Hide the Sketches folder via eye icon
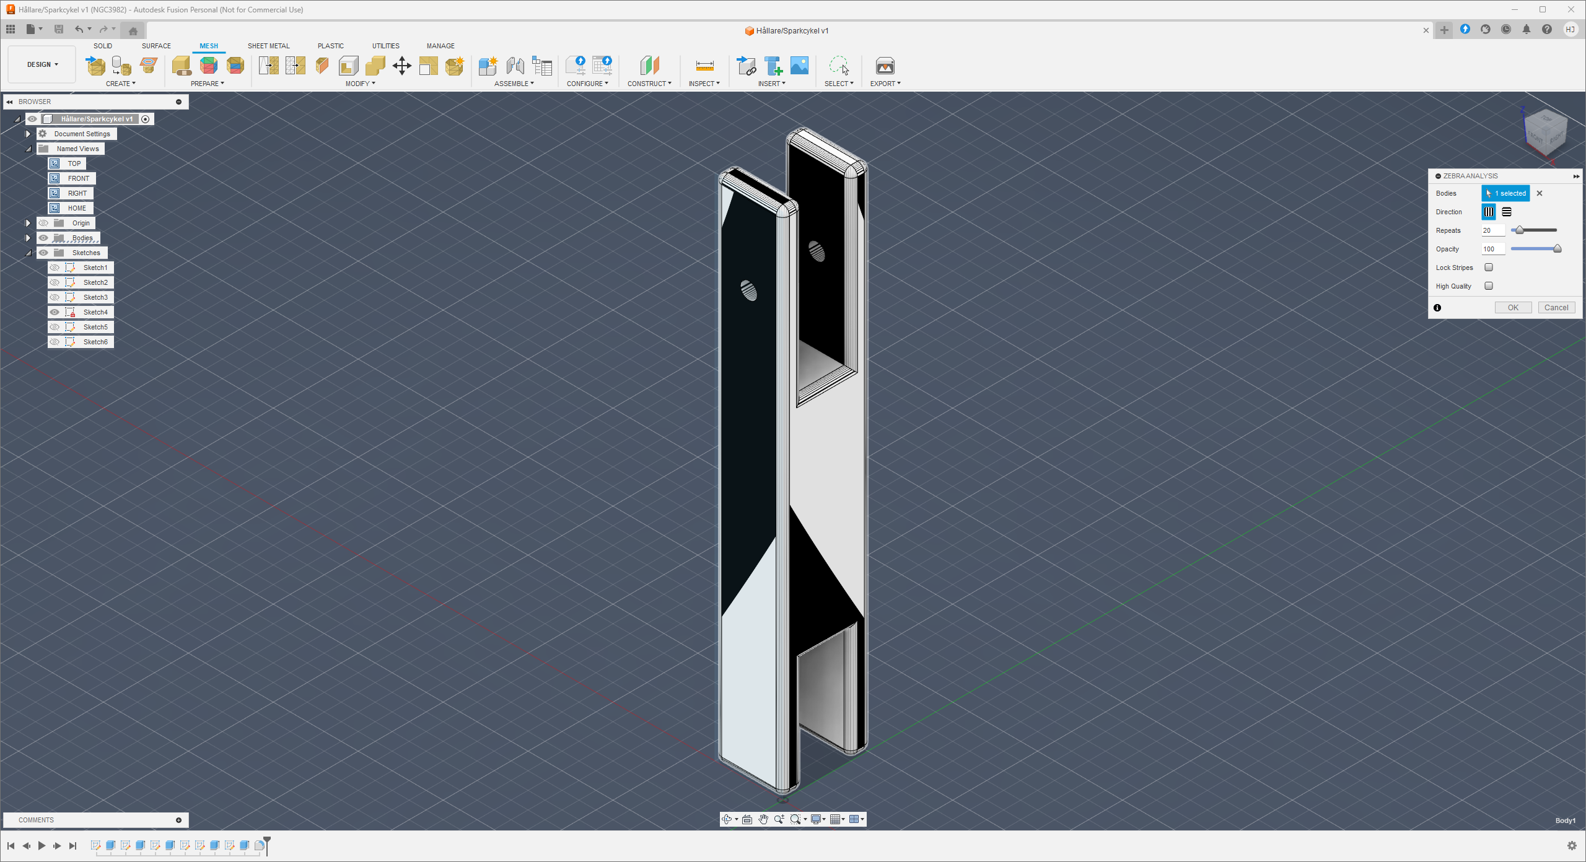This screenshot has width=1586, height=862. 43,253
